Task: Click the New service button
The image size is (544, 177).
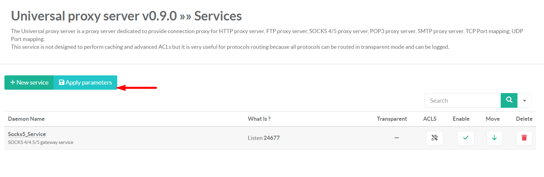Action: pyautogui.click(x=29, y=83)
